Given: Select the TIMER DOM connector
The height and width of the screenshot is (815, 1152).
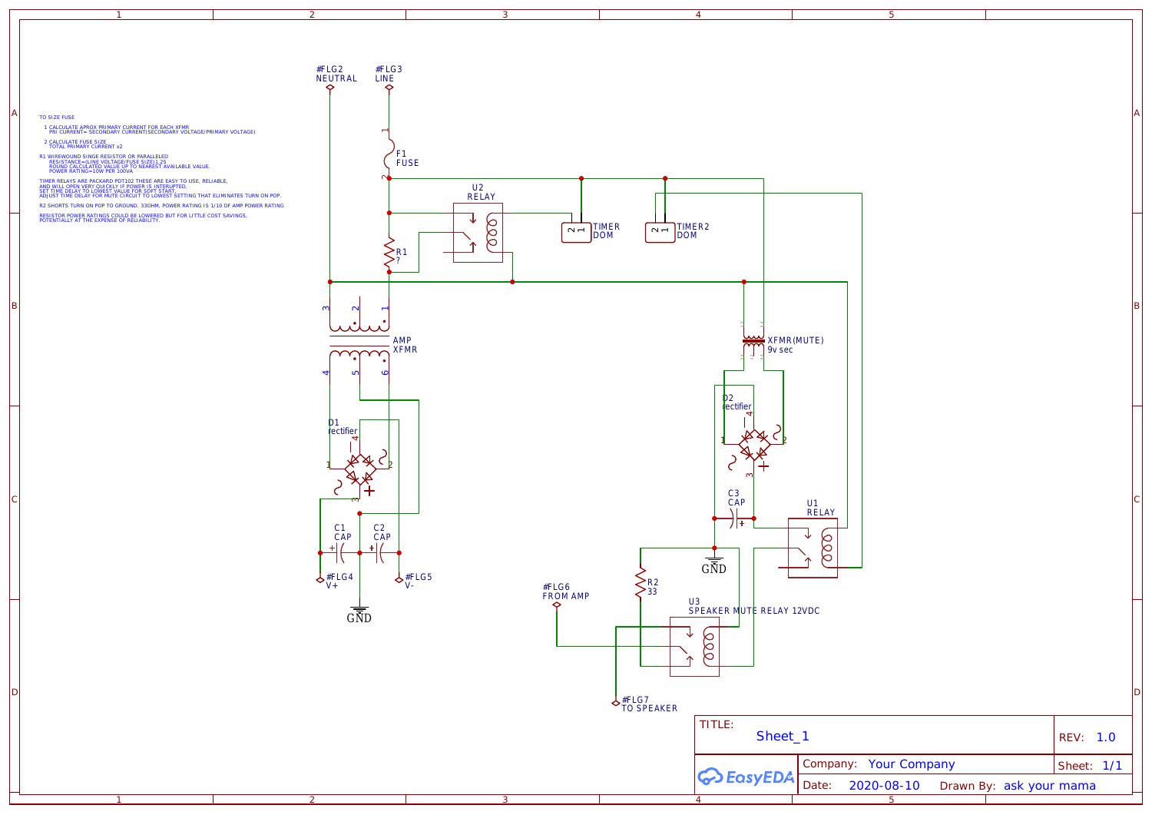Looking at the screenshot, I should pos(576,231).
